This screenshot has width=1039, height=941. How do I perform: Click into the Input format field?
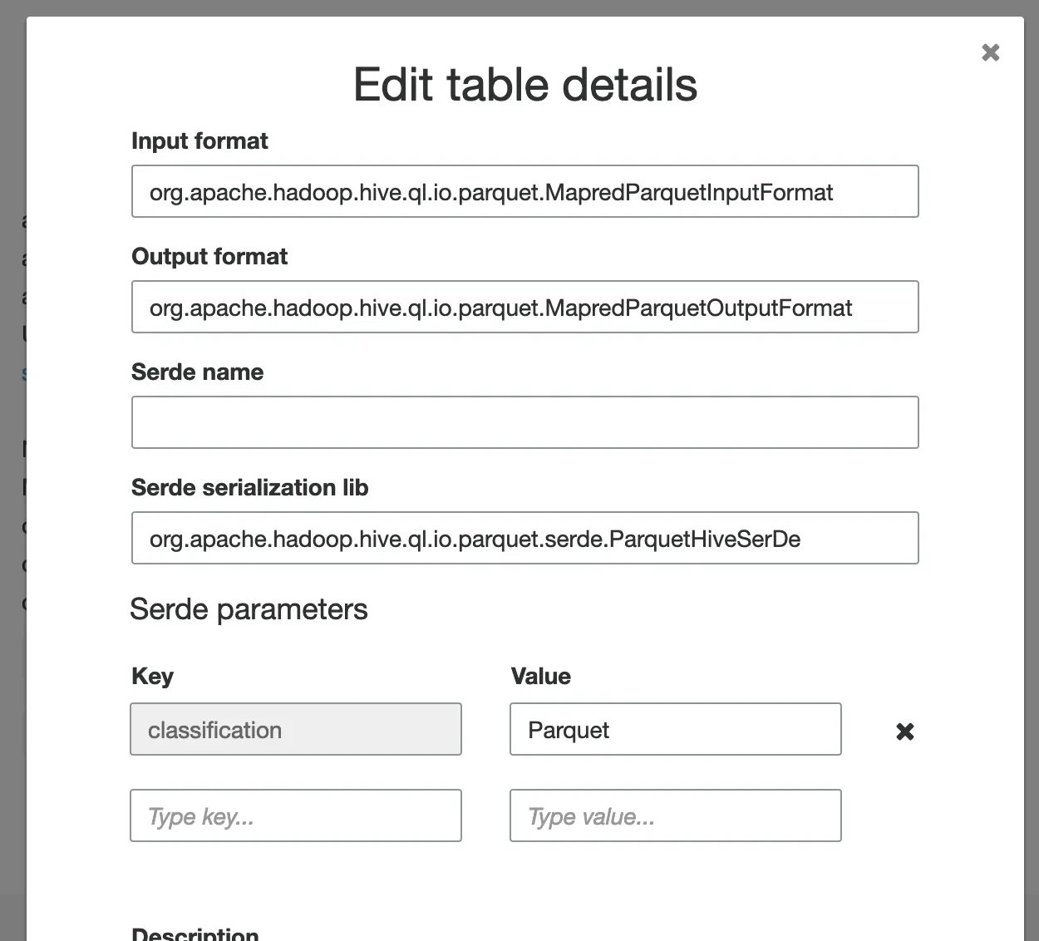pos(524,192)
